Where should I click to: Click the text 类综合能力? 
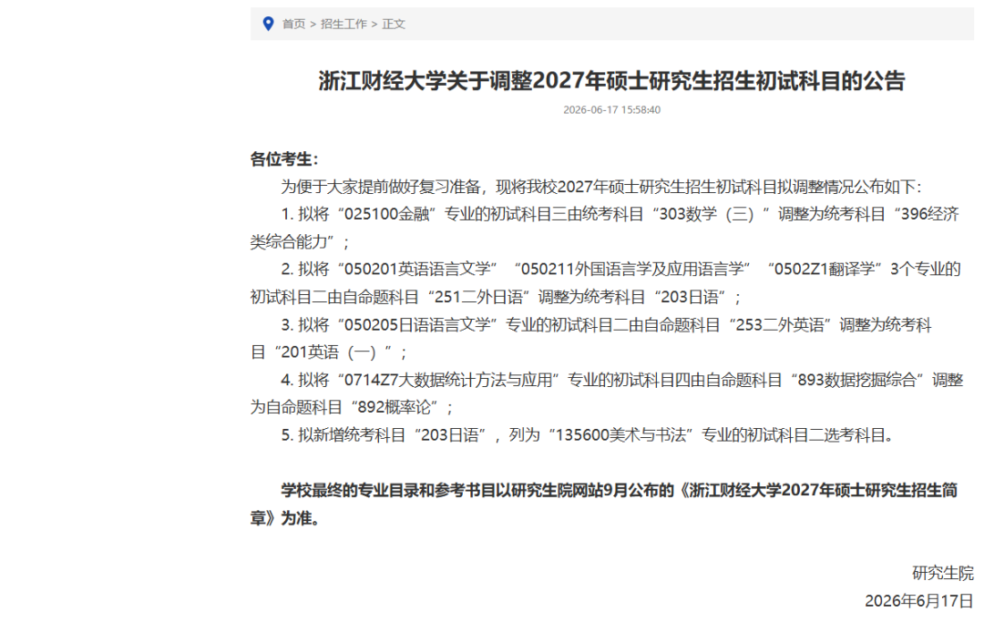click(x=289, y=242)
